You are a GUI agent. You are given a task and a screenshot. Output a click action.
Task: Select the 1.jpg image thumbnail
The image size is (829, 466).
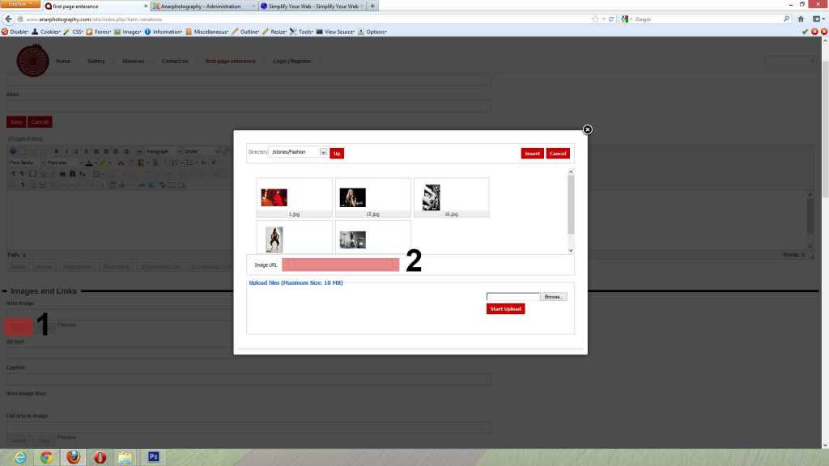[274, 197]
